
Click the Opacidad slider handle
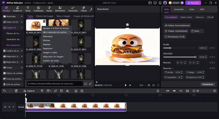[195, 57]
